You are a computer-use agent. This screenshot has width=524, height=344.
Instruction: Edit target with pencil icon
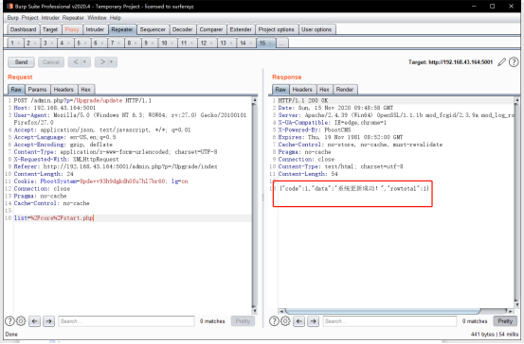tap(501, 62)
